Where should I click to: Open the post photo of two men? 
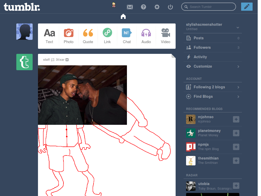82,95
